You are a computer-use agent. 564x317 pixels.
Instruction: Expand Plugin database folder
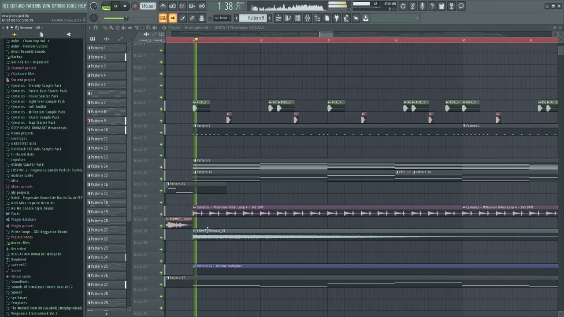(x=24, y=219)
